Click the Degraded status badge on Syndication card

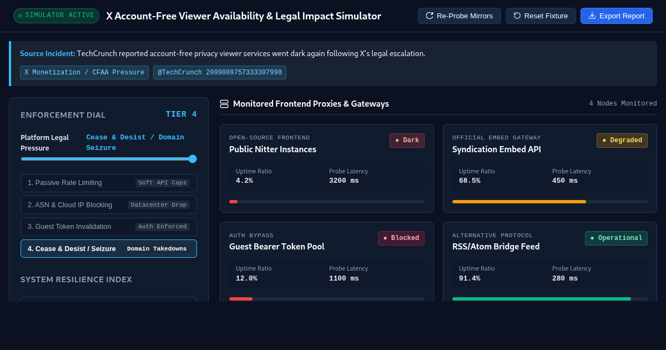tap(622, 141)
